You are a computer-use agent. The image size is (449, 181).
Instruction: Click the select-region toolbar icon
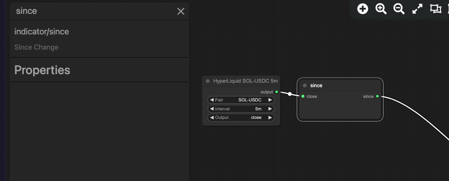(x=436, y=9)
